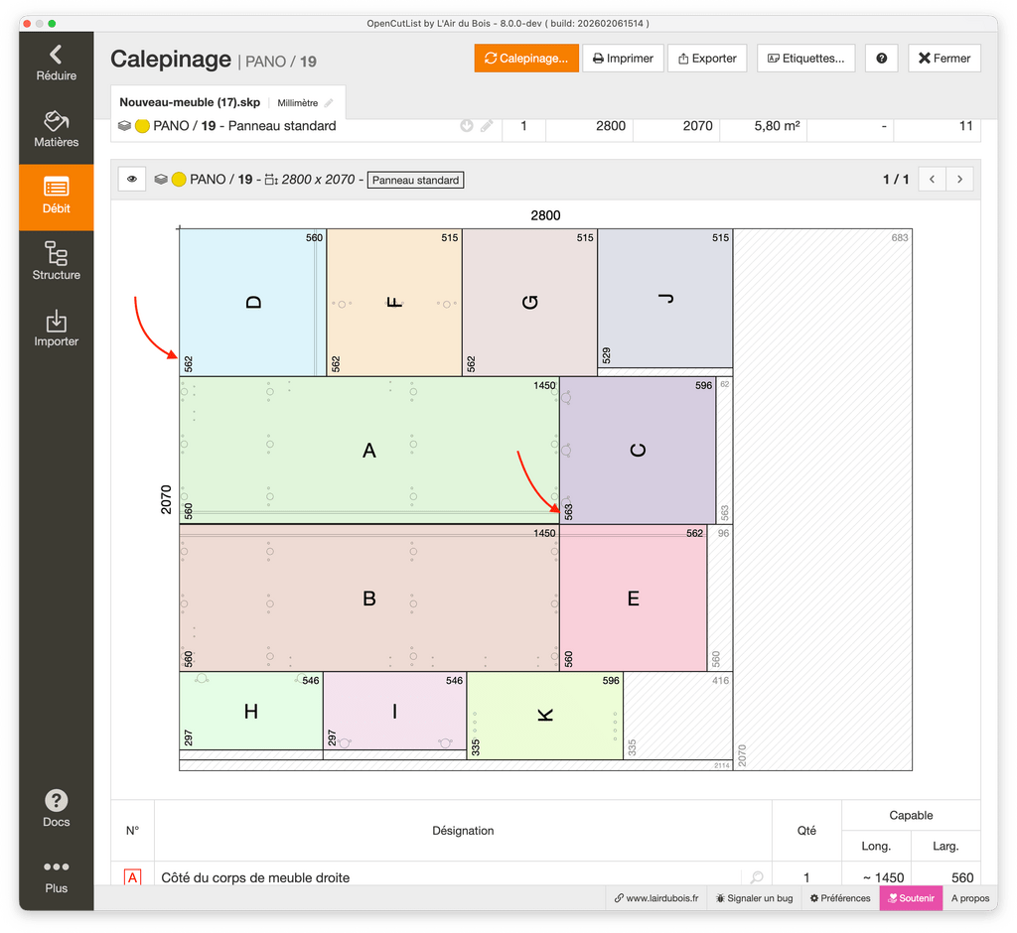Select part A in the cutting diagram
This screenshot has width=1017, height=933.
coord(368,451)
